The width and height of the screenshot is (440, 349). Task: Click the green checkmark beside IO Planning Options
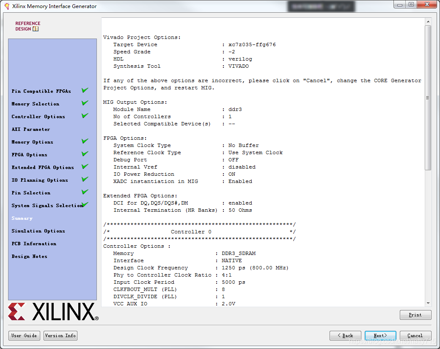85,179
